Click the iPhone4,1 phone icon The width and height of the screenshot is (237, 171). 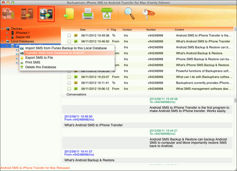[x=13, y=33]
